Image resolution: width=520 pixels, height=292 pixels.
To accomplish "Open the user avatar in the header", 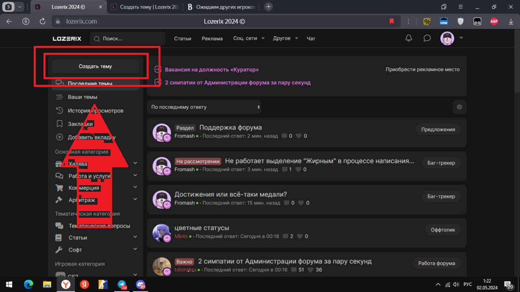I will click(447, 38).
